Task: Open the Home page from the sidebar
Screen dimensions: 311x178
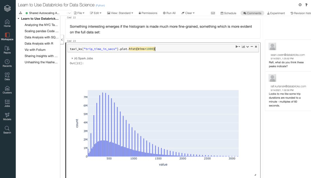Action: pos(7,23)
